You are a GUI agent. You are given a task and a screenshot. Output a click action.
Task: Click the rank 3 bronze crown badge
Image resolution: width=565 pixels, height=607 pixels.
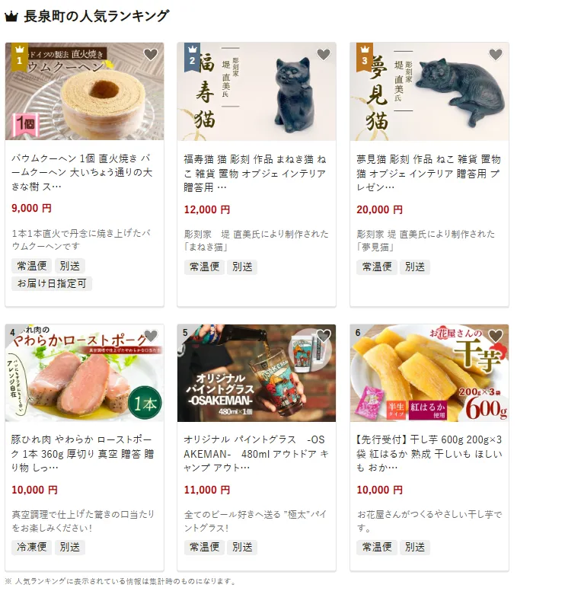365,57
